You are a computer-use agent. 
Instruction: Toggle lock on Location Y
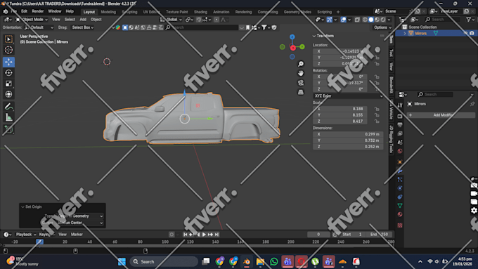[377, 58]
